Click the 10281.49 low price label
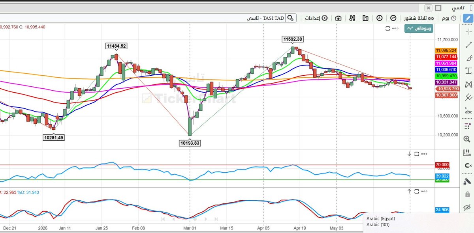This screenshot has width=474, height=233. (x=53, y=138)
